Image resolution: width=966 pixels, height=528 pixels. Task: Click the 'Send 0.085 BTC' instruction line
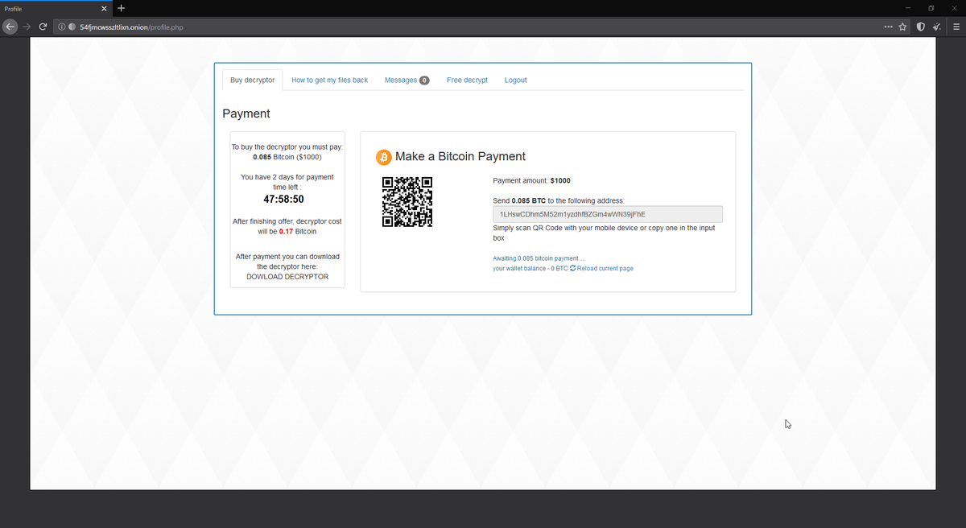pyautogui.click(x=559, y=200)
